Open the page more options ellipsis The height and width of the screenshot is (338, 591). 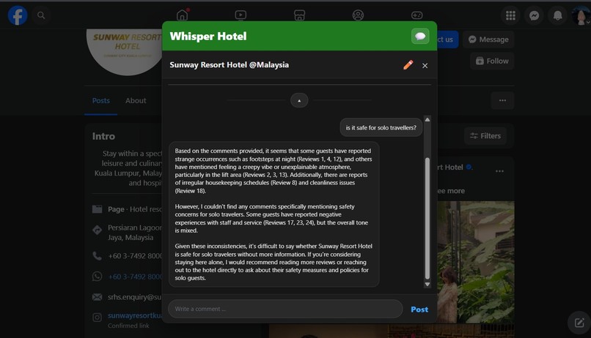point(502,100)
